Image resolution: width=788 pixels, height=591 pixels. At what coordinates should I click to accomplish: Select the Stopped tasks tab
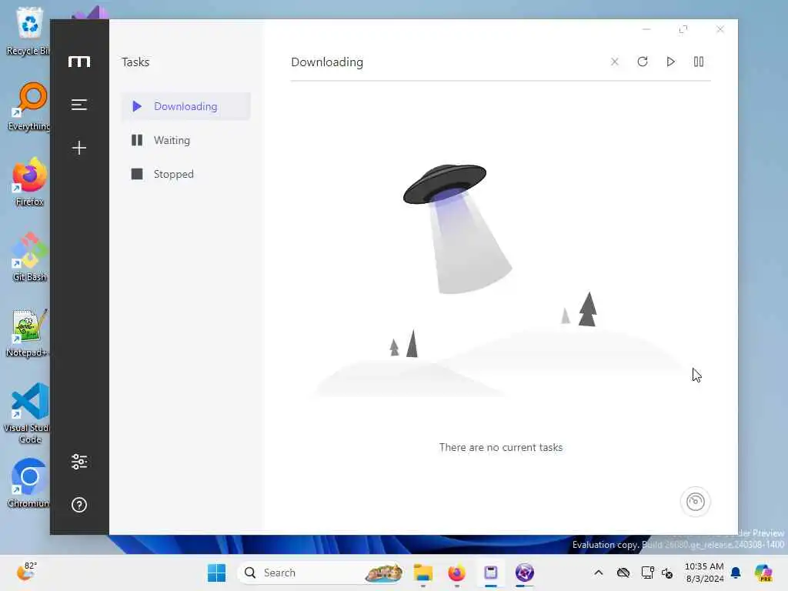[x=186, y=174]
